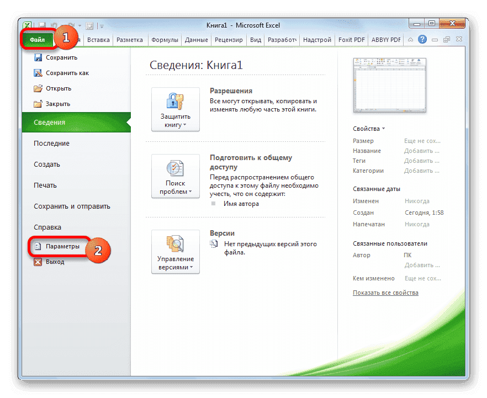Switch to the ABBYY PDF tab

point(385,39)
